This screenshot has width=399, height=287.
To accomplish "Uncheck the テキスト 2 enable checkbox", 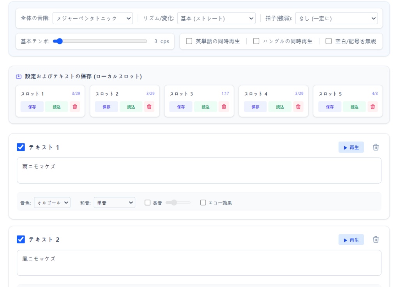I will (20, 239).
